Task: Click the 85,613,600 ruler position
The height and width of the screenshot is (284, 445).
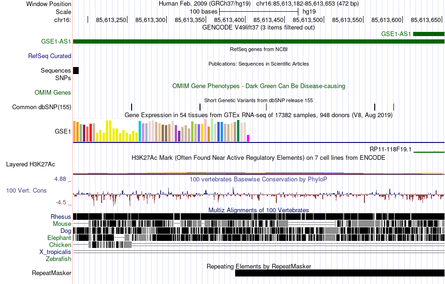Action: (386, 20)
